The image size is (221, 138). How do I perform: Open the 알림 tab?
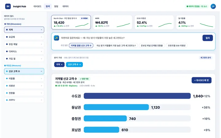[56, 6]
